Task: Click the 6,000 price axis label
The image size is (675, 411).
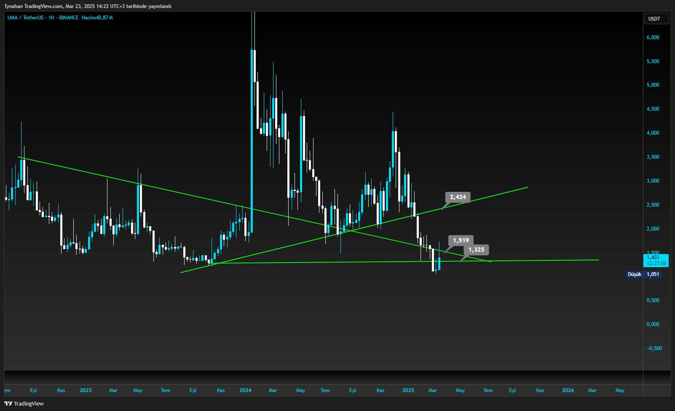Action: pos(653,37)
